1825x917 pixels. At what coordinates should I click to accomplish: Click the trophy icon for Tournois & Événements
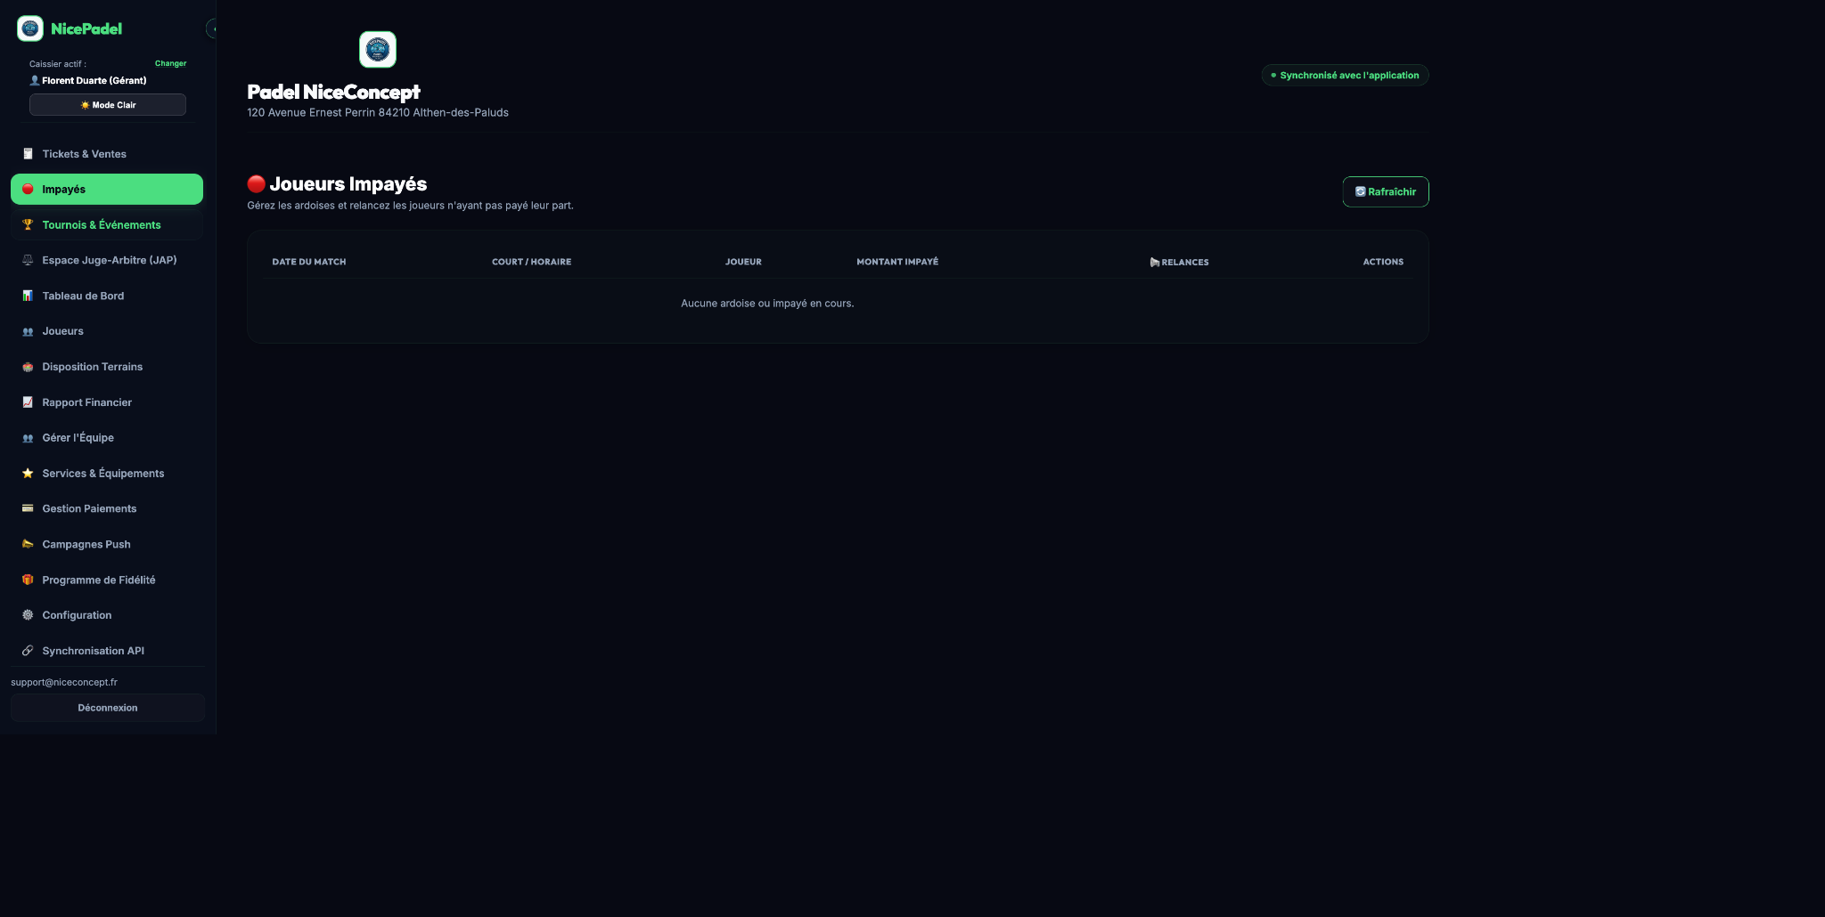(28, 224)
